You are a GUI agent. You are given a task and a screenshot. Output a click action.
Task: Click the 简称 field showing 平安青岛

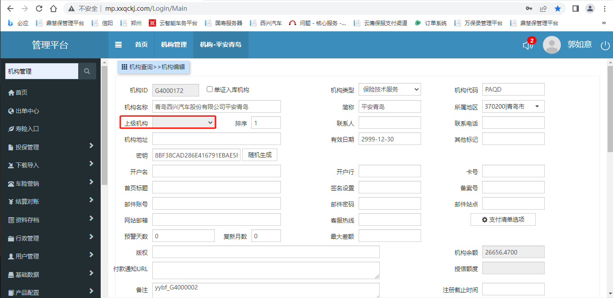(390, 106)
